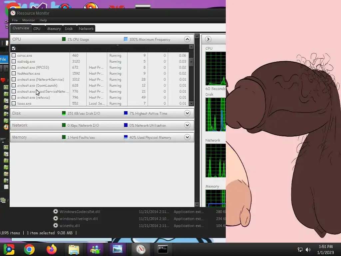Viewport: 341px width, 256px height.
Task: Click the CPU section header label
Action: [17, 39]
